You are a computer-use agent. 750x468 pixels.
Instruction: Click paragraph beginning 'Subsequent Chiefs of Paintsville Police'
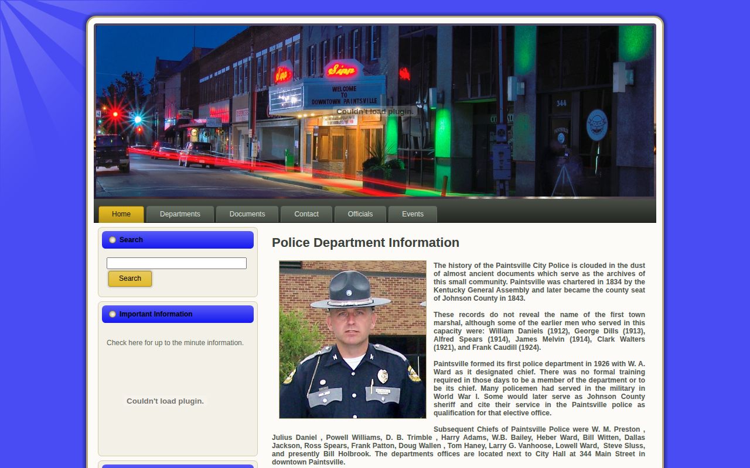click(x=458, y=446)
